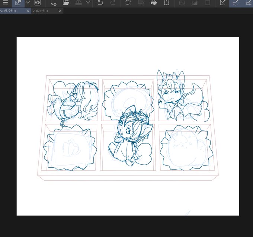Expand the save options dropdown arrow
Image resolution: width=253 pixels, height=237 pixels.
pos(88,3)
